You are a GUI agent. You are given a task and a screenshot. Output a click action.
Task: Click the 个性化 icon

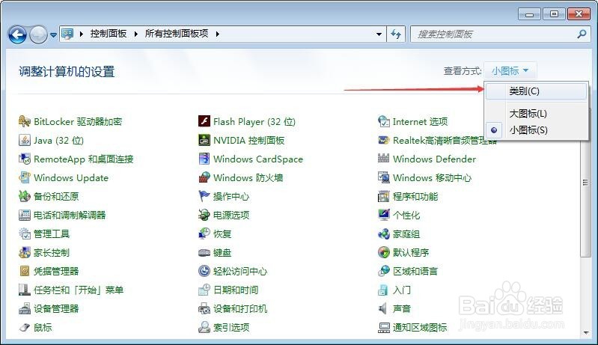384,215
